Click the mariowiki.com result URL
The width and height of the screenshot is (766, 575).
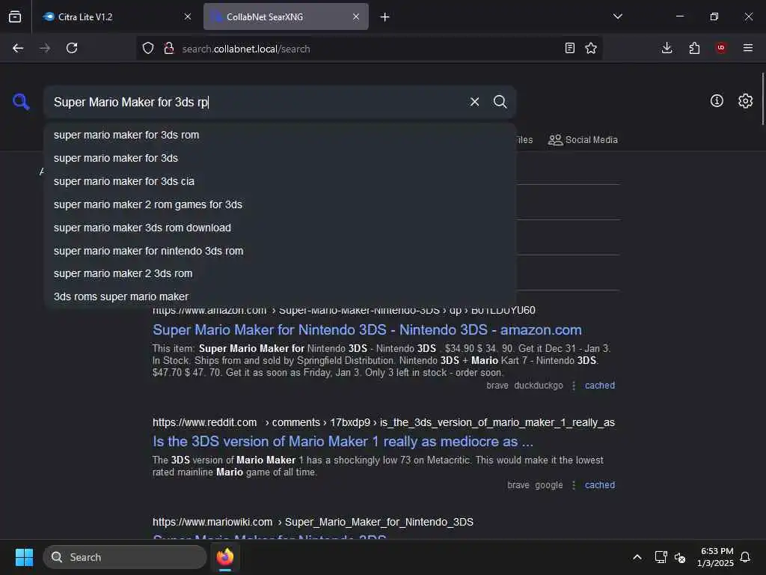click(313, 522)
